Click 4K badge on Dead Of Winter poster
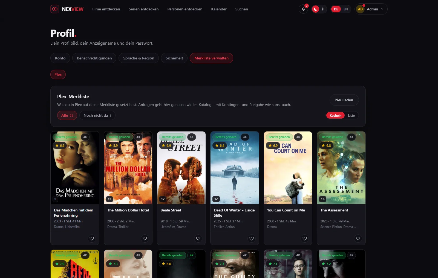Screen dimensions: 438x278 point(245,137)
